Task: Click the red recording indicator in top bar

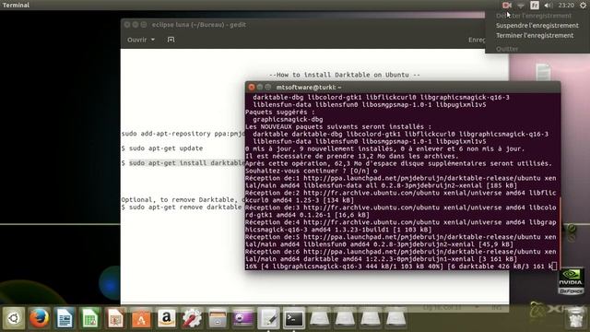Action: [506, 5]
